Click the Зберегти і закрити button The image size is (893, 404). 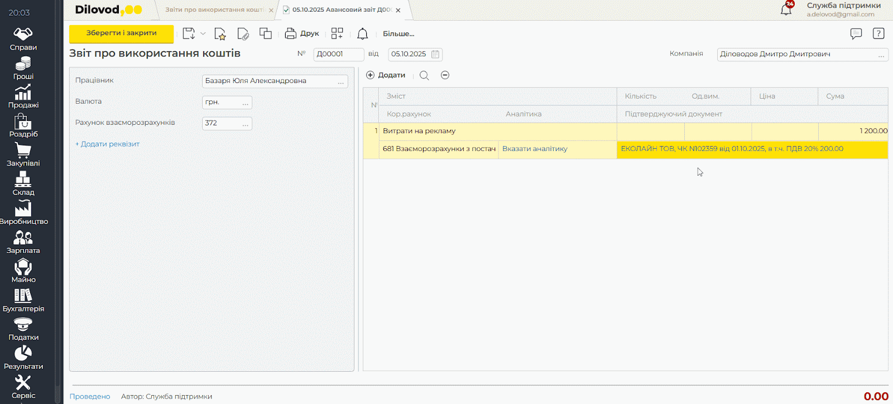[x=121, y=33]
